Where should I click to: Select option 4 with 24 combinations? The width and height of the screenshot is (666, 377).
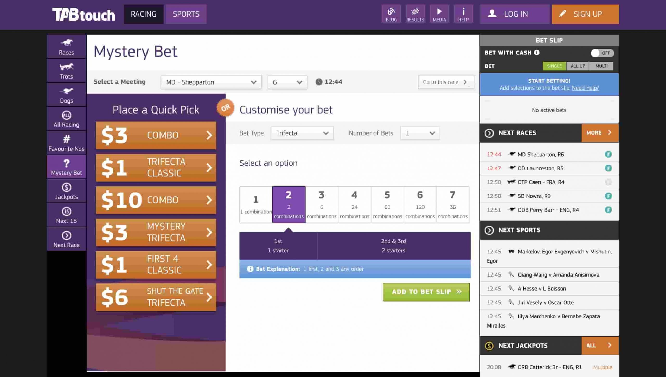[354, 205]
